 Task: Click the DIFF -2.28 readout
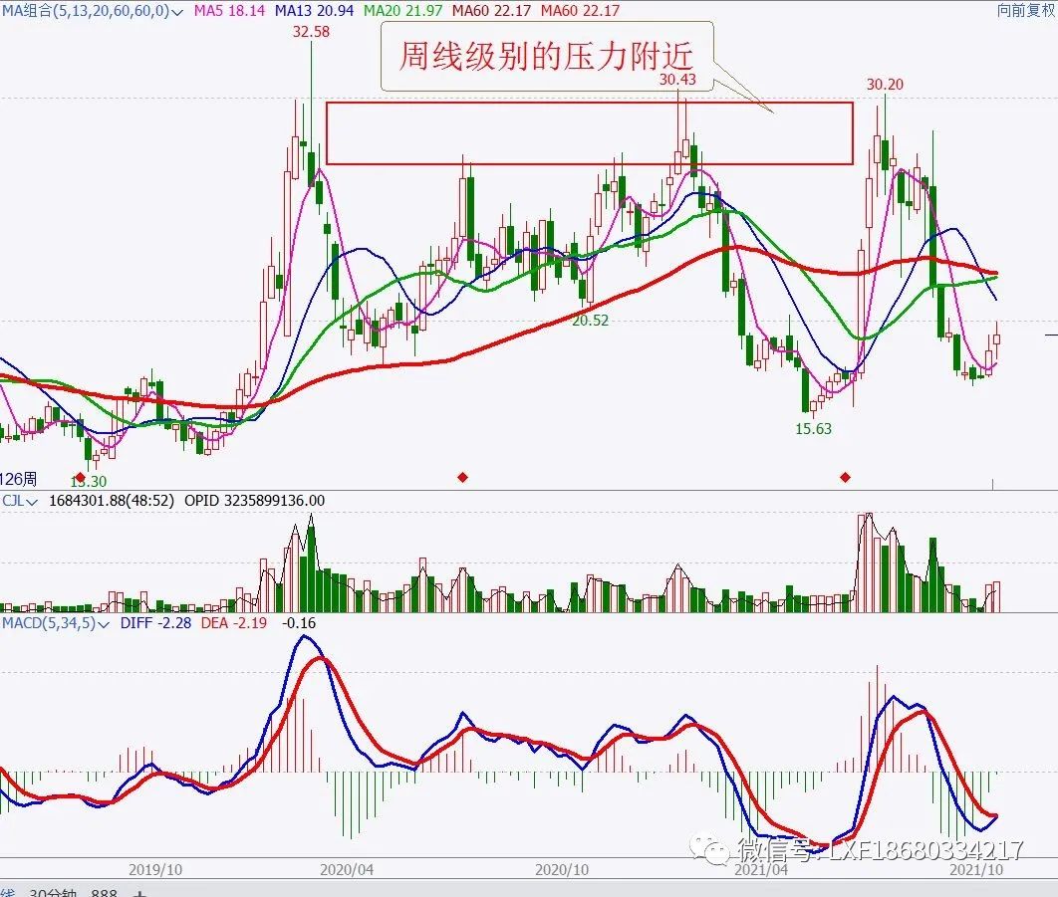(x=155, y=623)
